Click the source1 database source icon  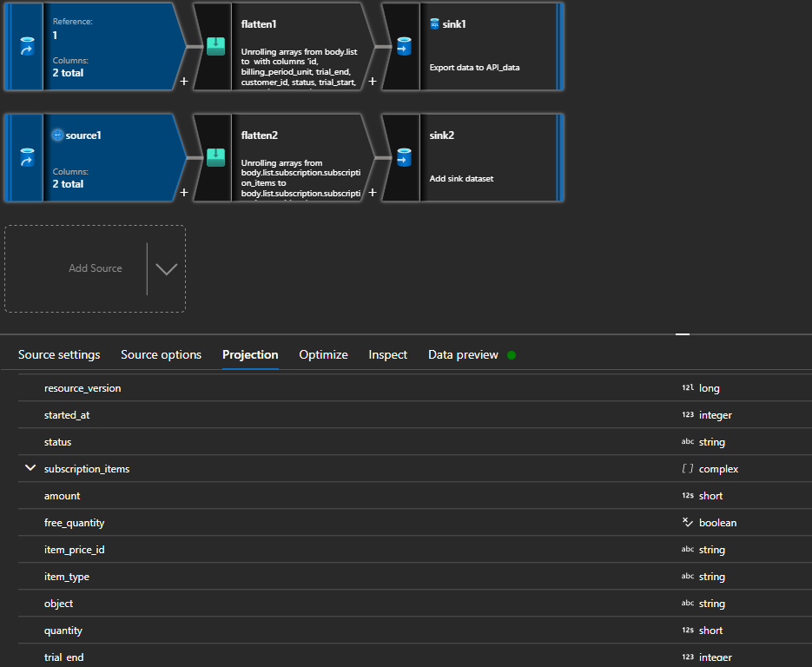tap(27, 157)
